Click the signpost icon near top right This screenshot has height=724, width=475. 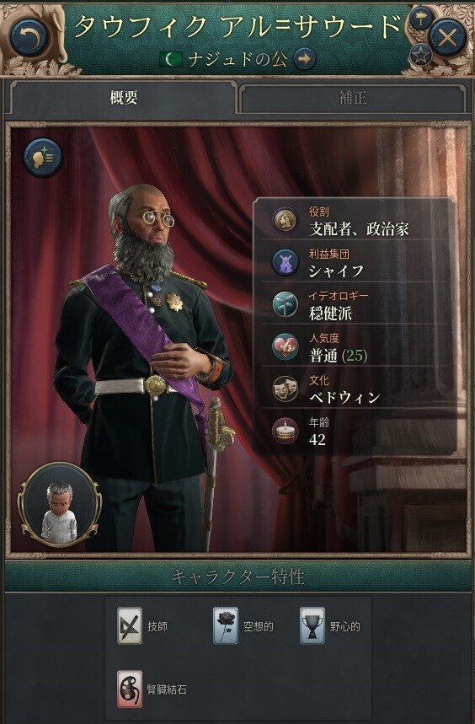420,19
